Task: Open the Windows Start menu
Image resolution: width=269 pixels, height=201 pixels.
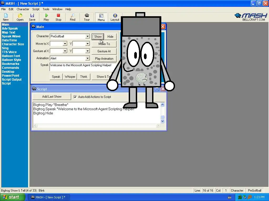Action: coord(13,197)
